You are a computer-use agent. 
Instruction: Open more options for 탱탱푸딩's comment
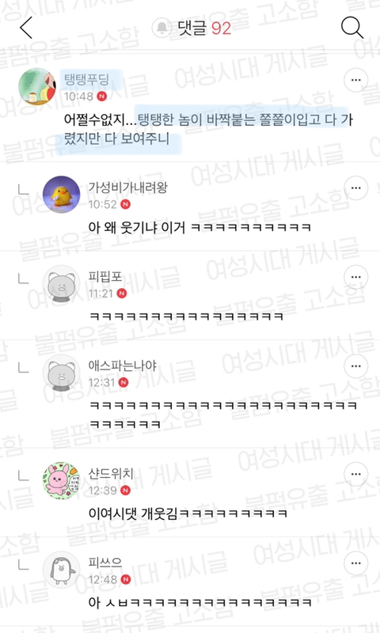(355, 80)
